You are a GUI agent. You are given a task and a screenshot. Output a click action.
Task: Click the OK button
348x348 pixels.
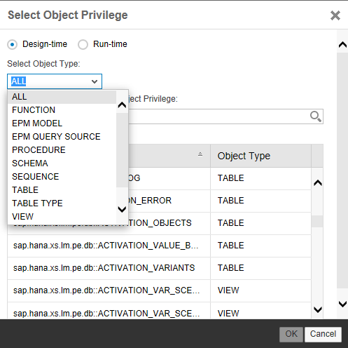coord(291,334)
